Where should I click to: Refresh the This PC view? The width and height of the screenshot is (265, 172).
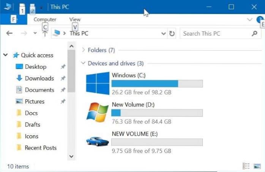click(172, 34)
